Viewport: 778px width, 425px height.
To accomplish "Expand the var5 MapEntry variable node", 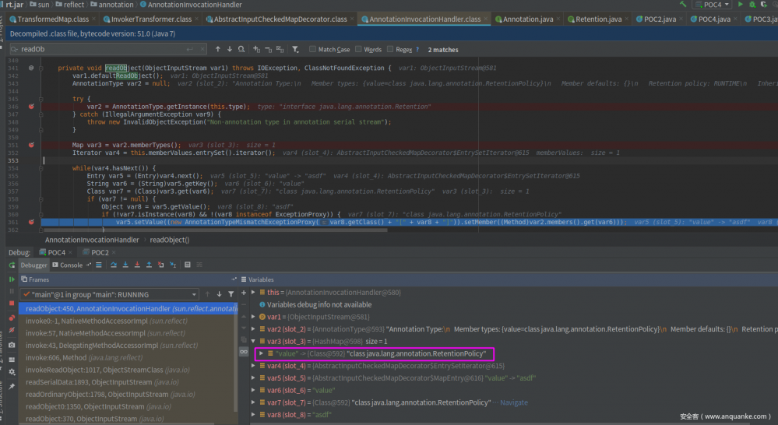I will tap(253, 378).
